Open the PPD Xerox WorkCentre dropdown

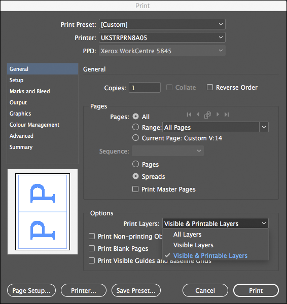pos(162,51)
